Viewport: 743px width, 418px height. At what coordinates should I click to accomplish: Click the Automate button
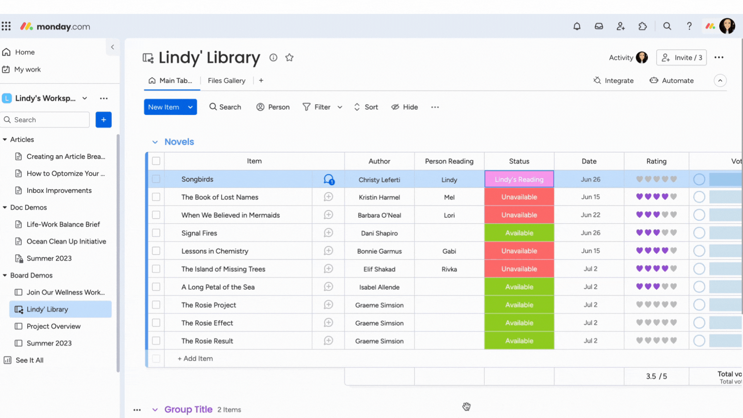coord(672,81)
